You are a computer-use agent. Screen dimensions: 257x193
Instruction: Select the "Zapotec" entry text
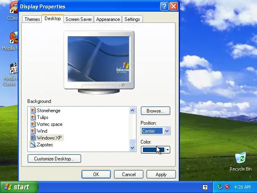[x=45, y=145]
